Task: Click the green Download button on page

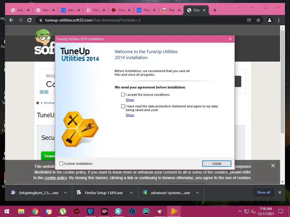Action: pyautogui.click(x=48, y=156)
